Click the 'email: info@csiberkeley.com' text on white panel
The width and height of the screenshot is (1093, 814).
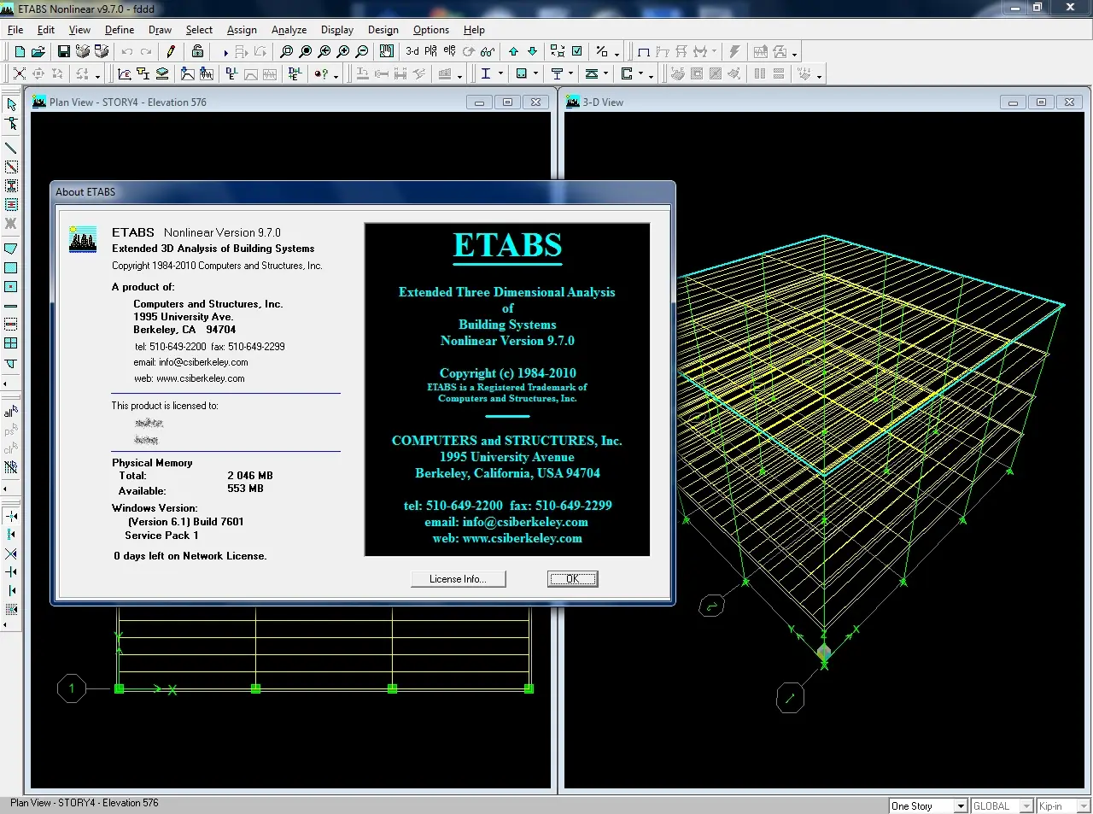190,362
